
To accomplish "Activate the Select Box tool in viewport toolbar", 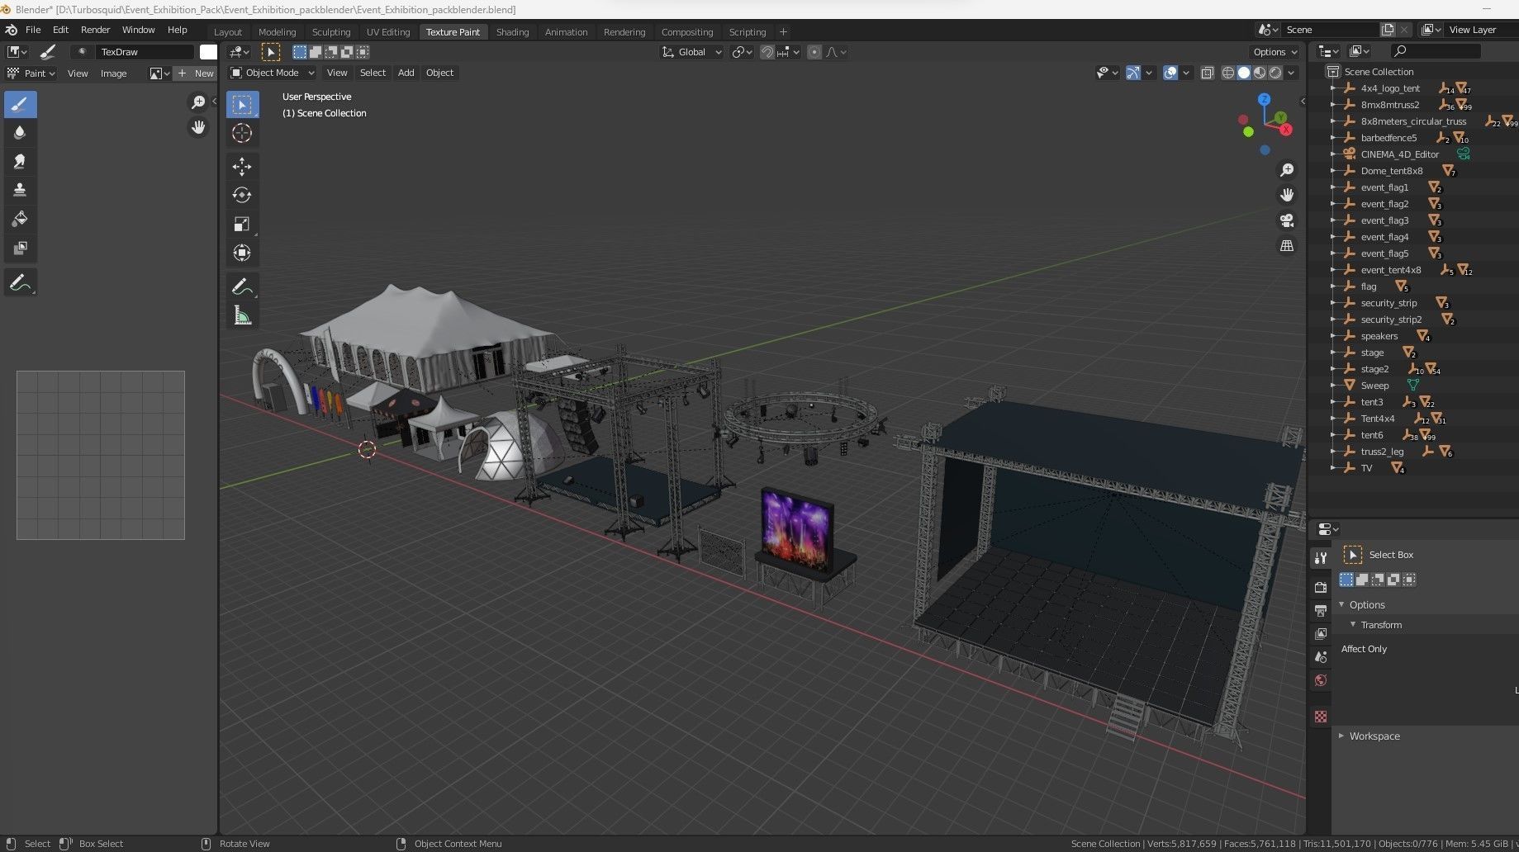I will point(242,105).
